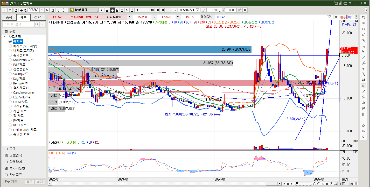Click the red 매수 buy button
370x187 pixels.
click(343, 17)
